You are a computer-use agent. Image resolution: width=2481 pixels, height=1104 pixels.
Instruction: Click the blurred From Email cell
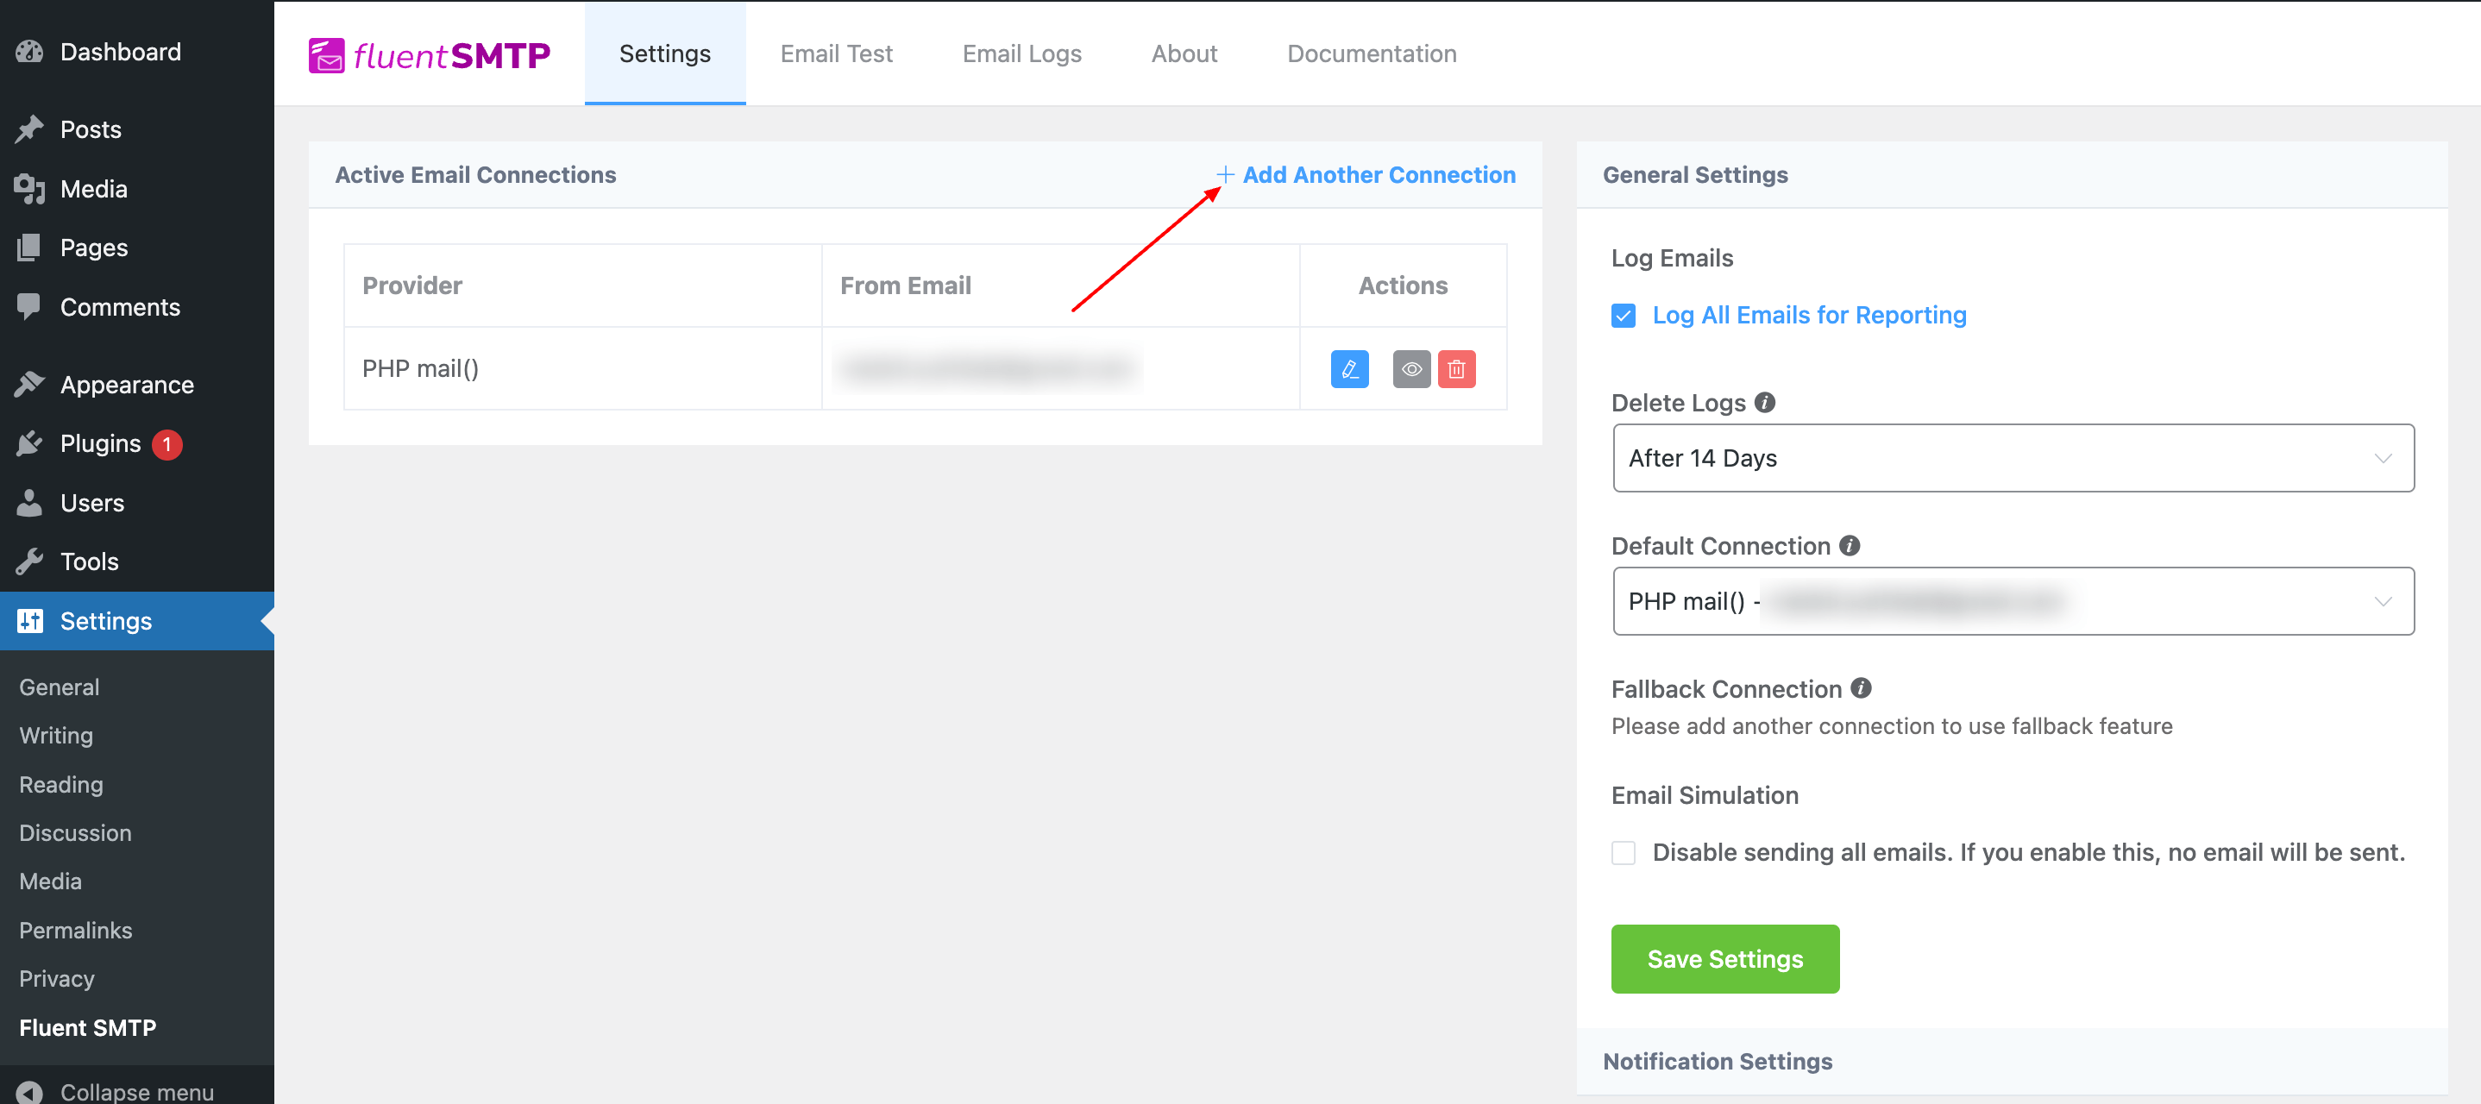pos(1060,368)
